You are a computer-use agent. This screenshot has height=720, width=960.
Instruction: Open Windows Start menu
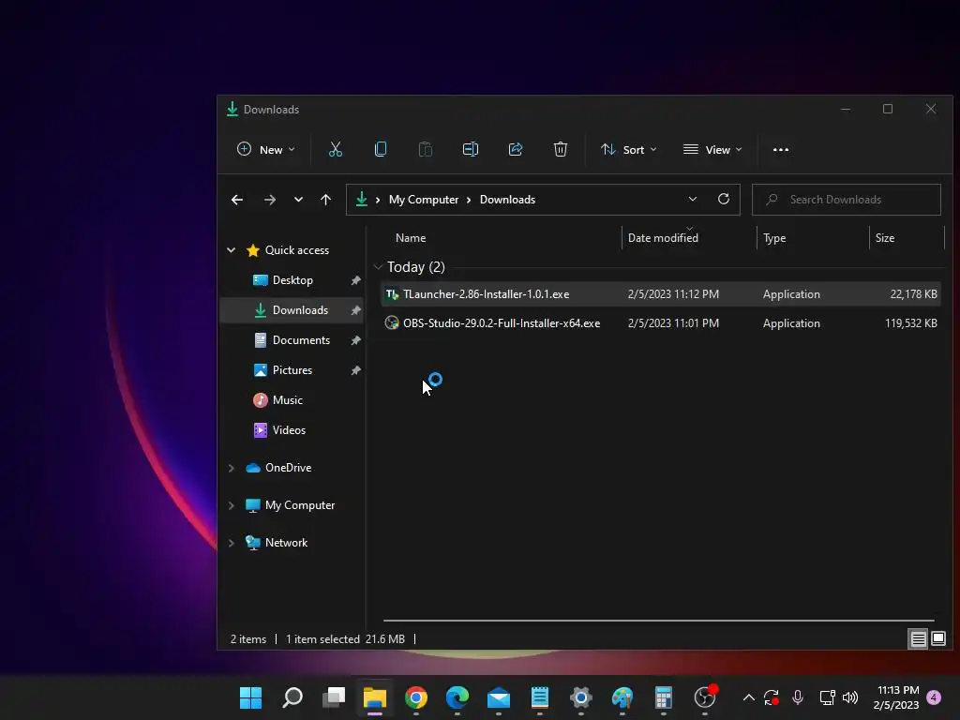click(250, 697)
